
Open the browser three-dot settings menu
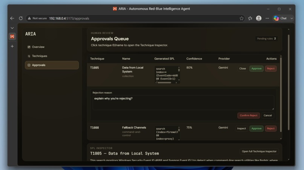(267, 18)
